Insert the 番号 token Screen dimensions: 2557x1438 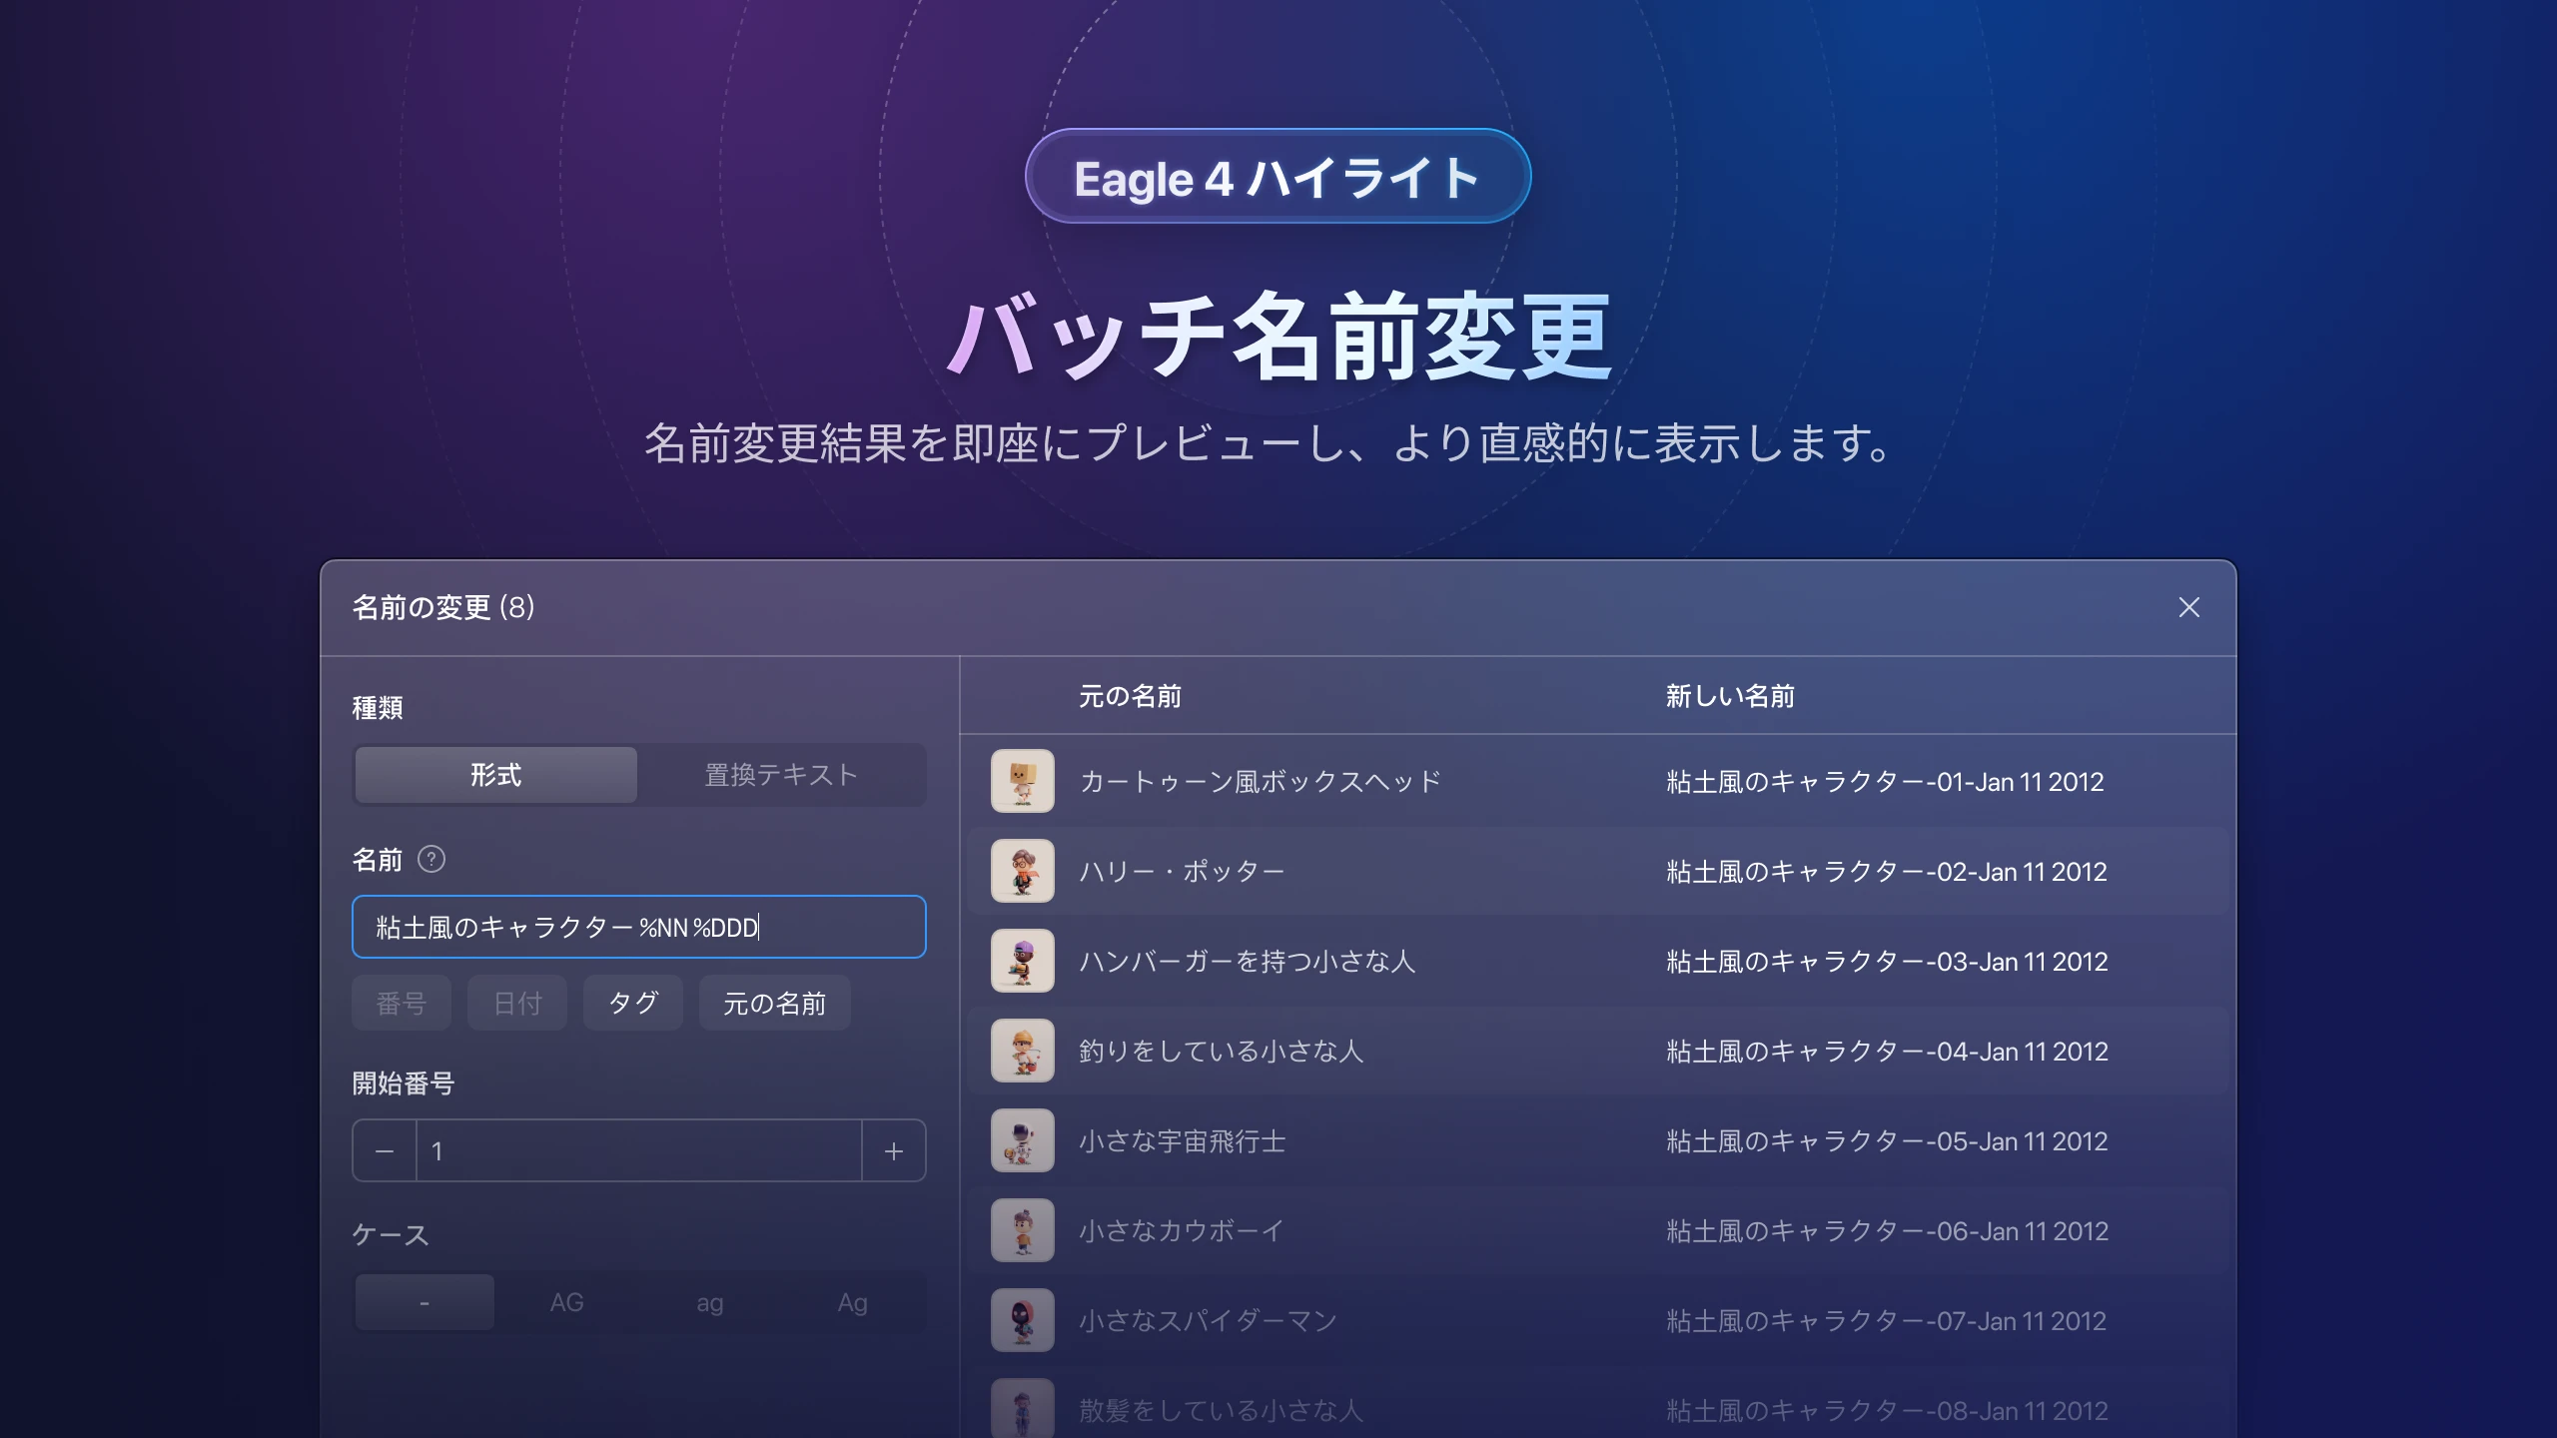click(402, 1003)
